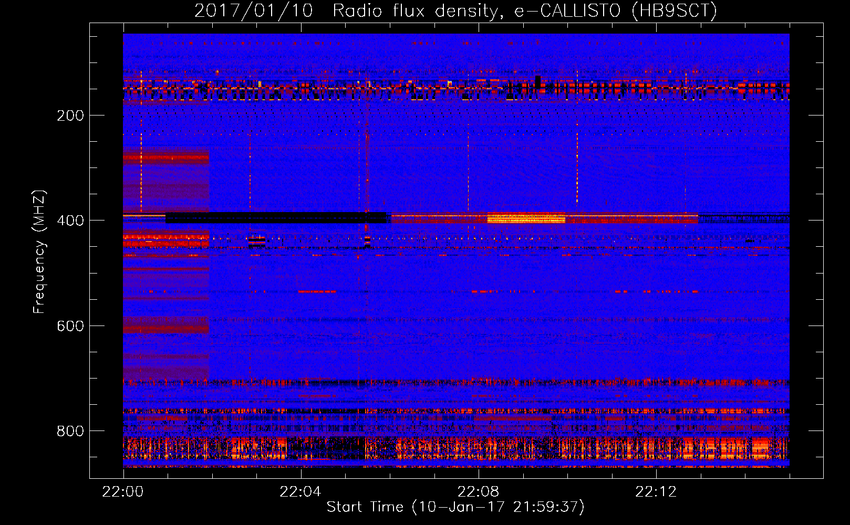Click the 22:12 time axis label

pos(656,492)
